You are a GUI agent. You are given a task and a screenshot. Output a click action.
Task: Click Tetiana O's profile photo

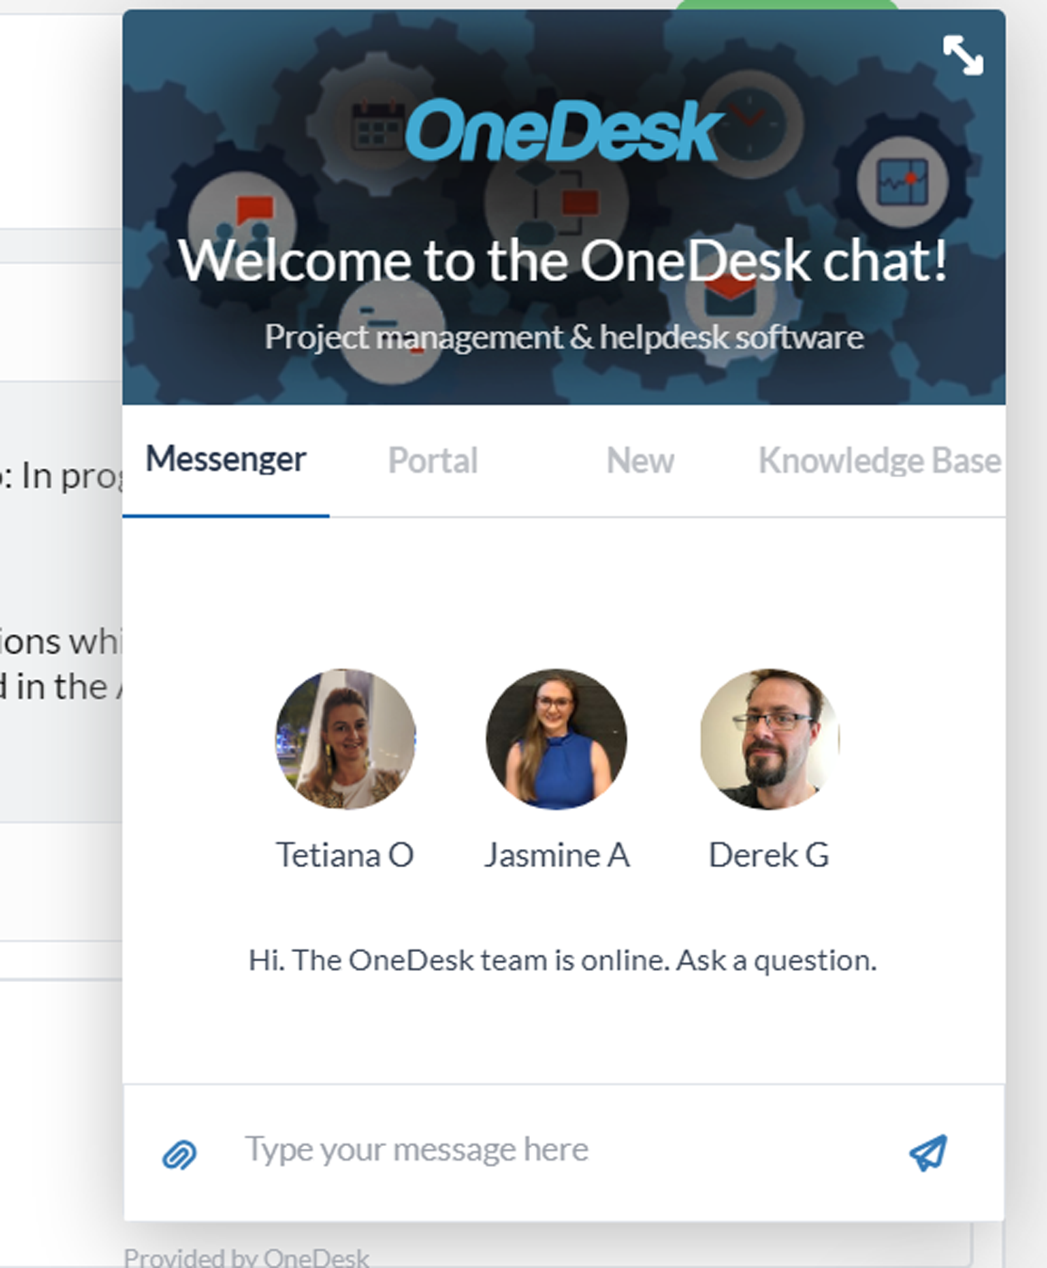(x=346, y=739)
